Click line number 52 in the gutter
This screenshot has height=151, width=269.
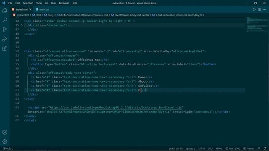[17, 51]
